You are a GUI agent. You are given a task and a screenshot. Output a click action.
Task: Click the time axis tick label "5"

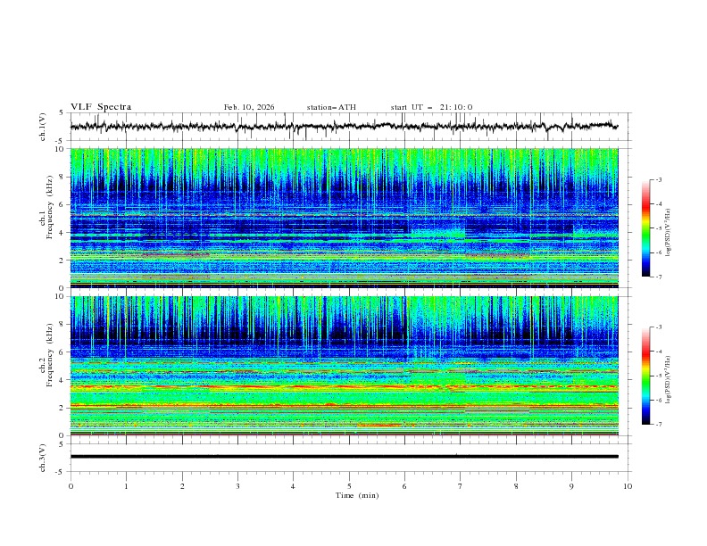pos(349,486)
